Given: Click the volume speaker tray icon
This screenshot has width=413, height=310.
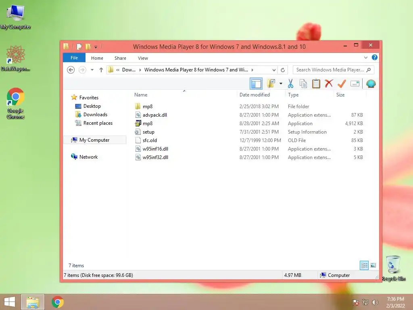Looking at the screenshot, I should pos(375,302).
